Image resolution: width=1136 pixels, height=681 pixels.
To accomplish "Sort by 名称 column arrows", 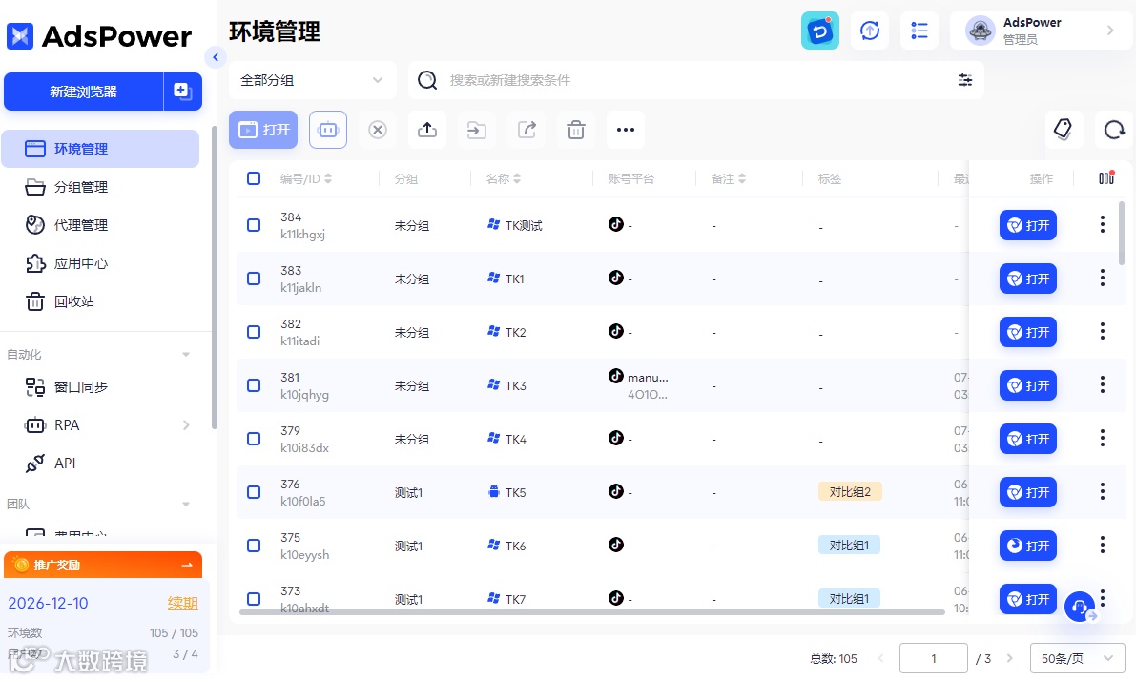I will pyautogui.click(x=517, y=178).
